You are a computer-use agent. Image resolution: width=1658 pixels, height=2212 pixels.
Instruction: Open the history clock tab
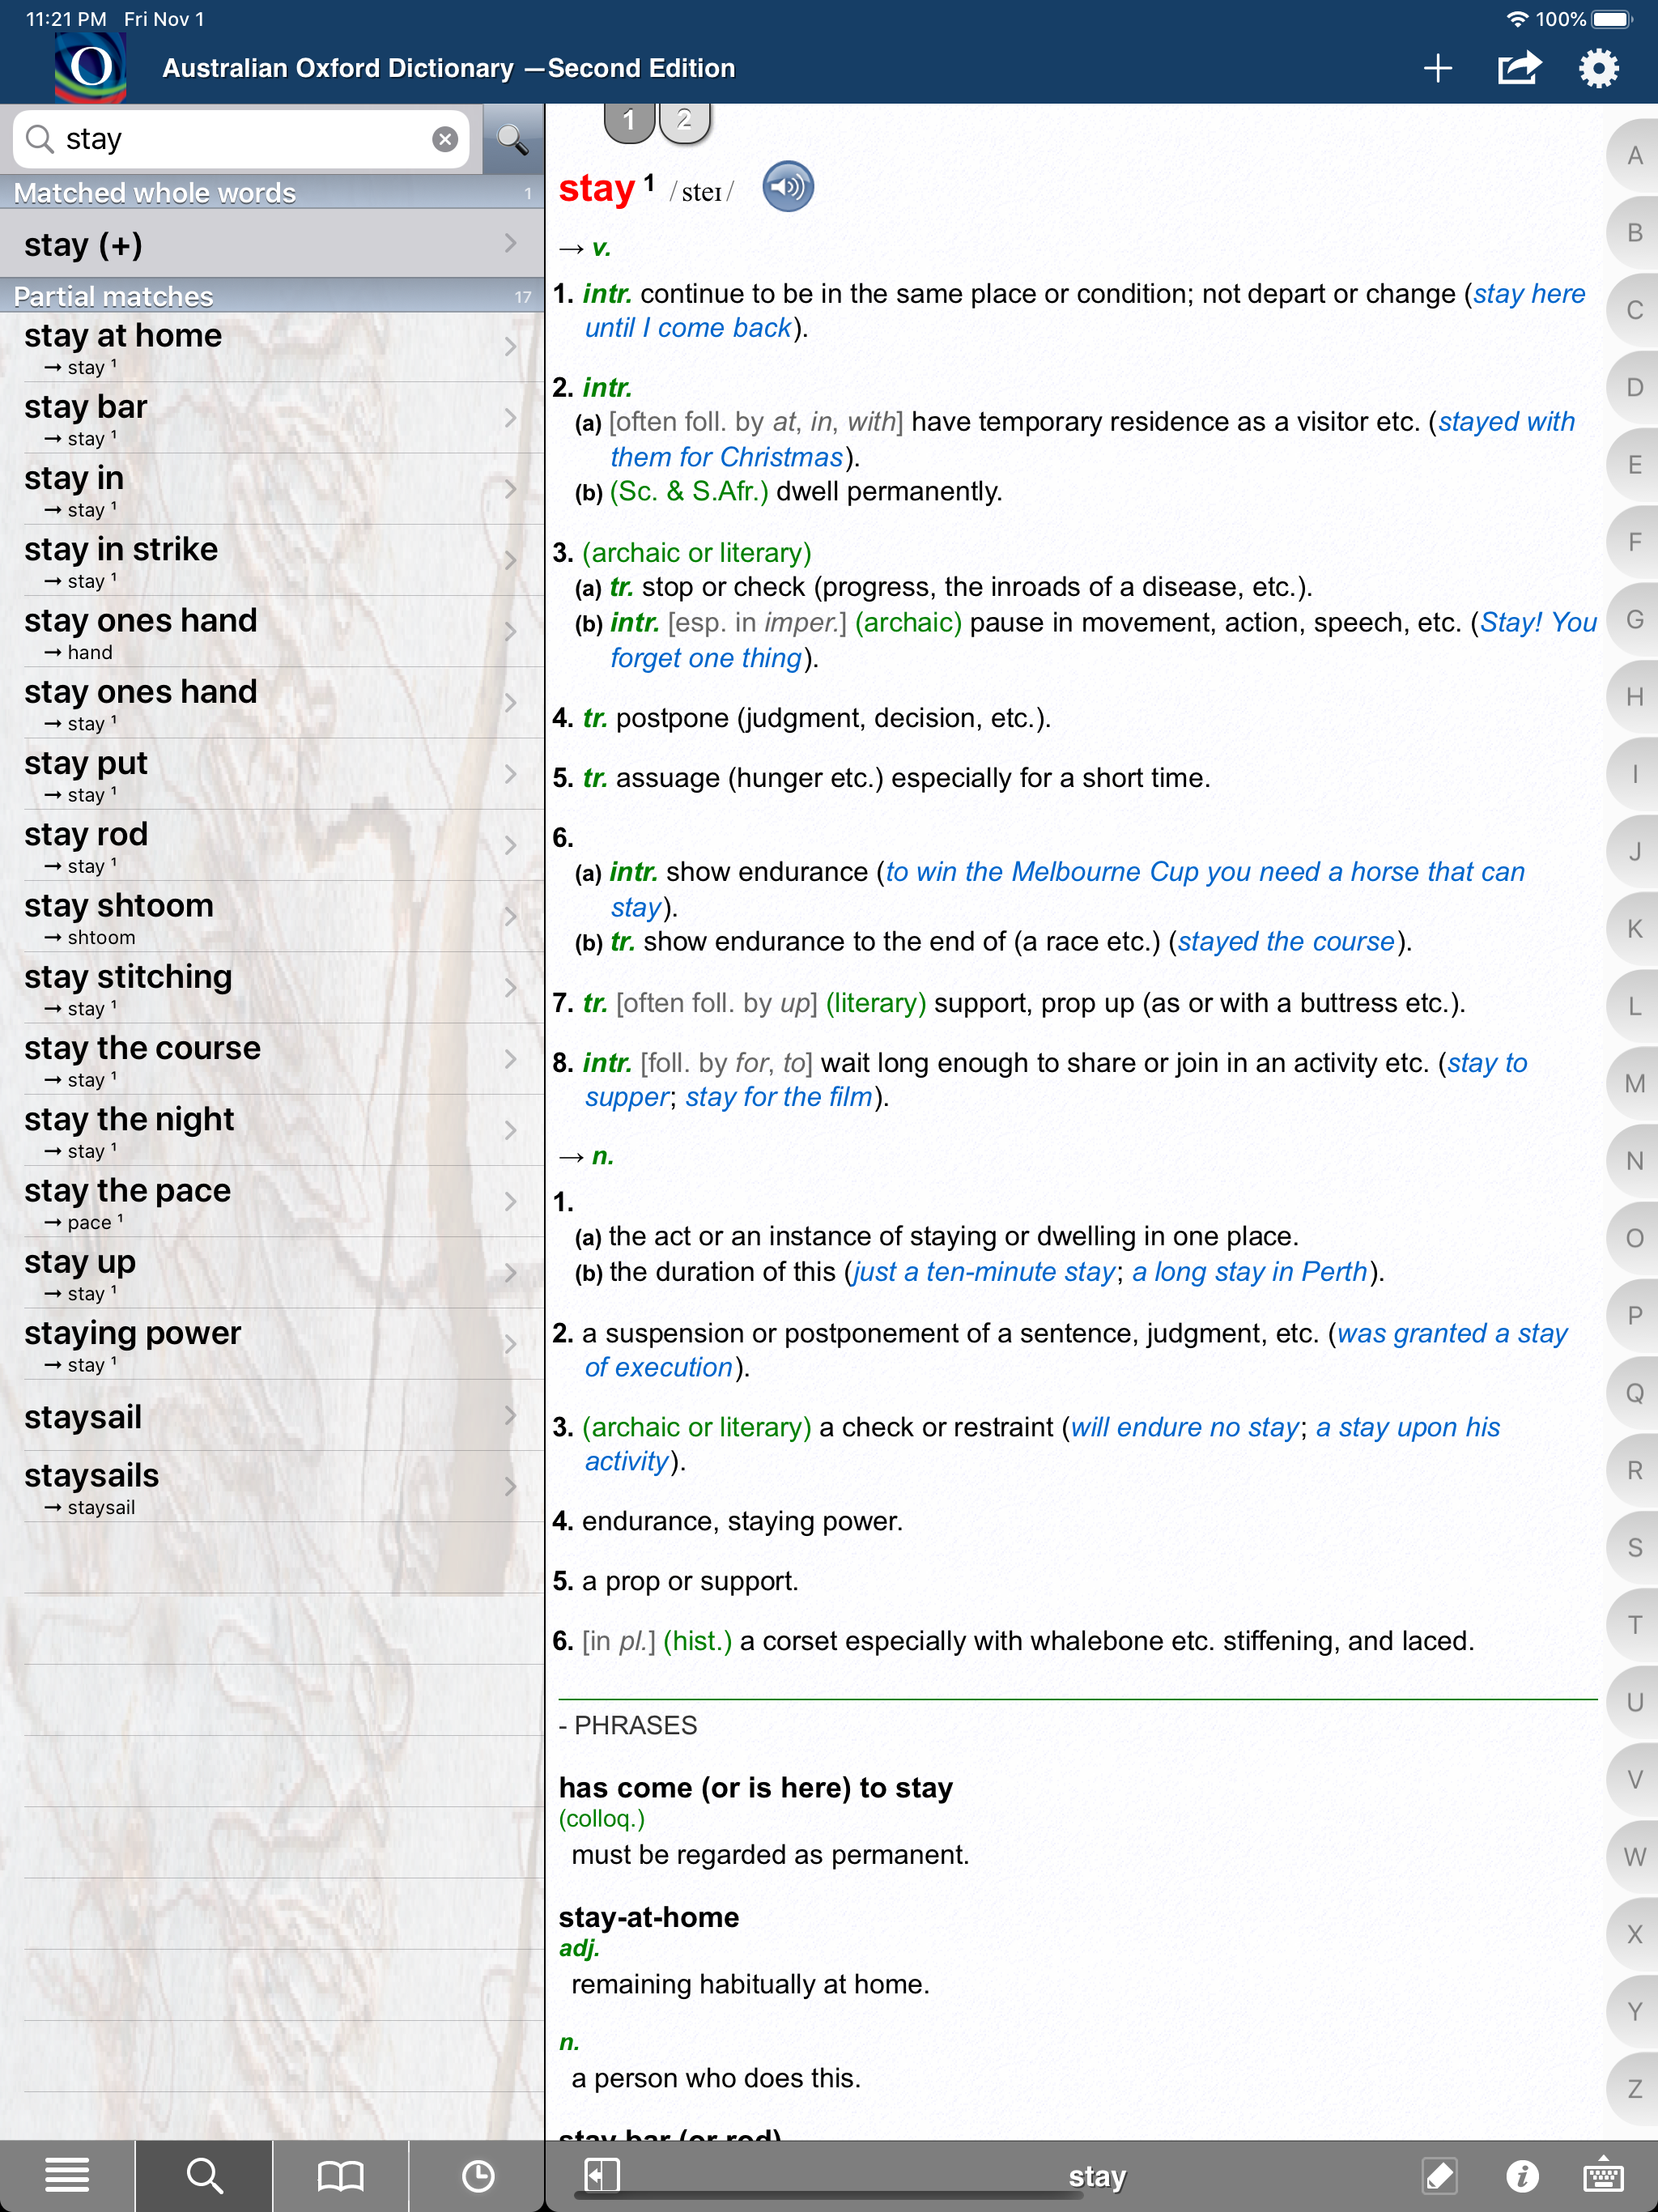(477, 2175)
